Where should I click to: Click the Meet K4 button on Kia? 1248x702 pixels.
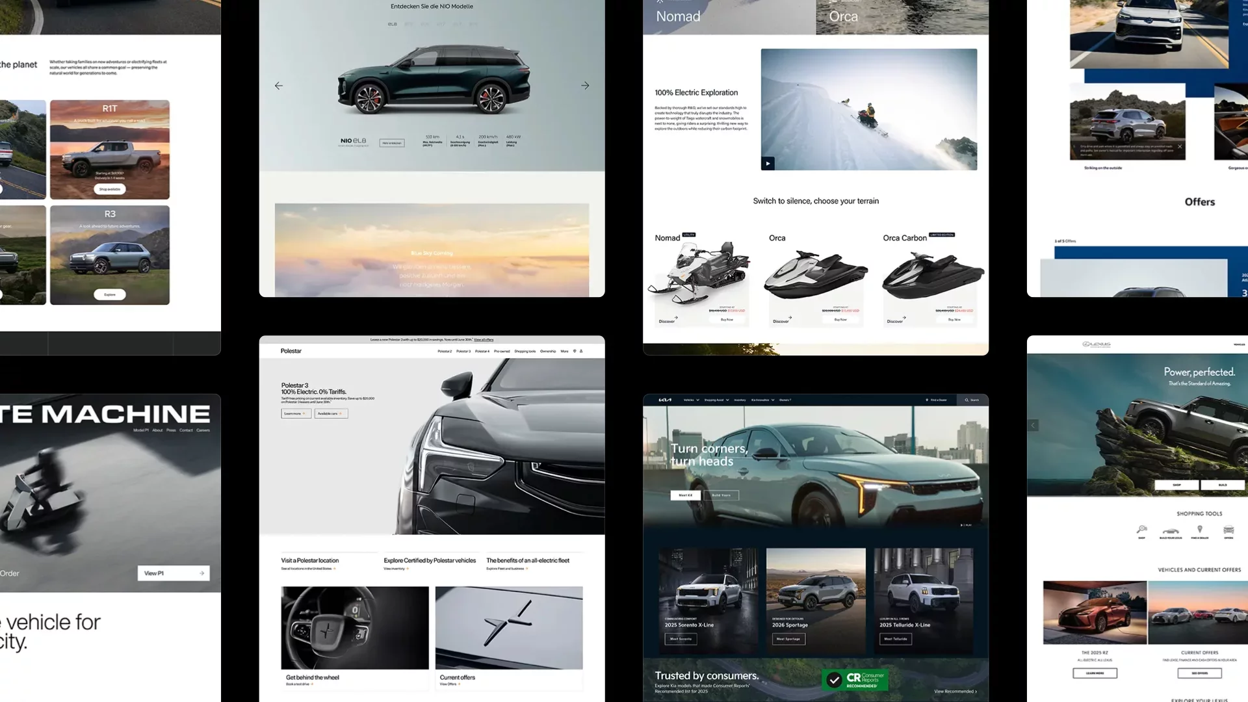[x=685, y=495]
